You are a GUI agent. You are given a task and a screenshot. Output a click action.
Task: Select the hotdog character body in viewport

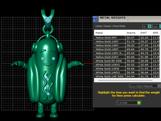coord(48,72)
